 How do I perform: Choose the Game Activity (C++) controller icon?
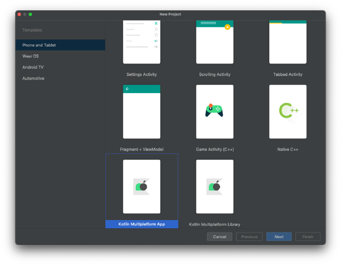[214, 111]
